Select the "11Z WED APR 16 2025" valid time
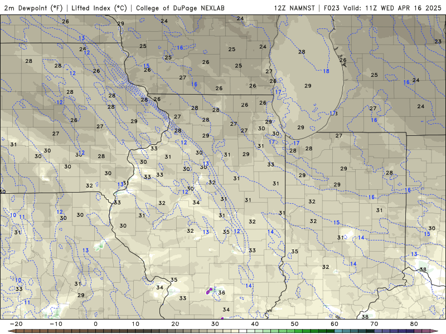 (x=403, y=8)
